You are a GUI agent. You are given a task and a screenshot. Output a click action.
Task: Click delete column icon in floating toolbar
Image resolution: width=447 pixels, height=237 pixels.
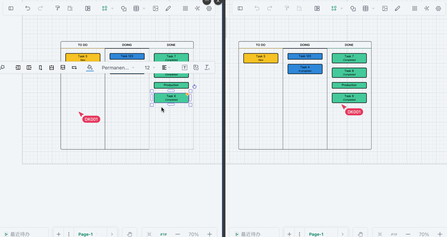[x=40, y=68]
